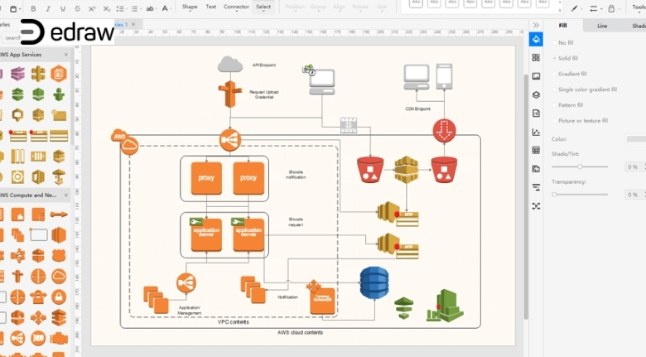Open the table panel icon
This screenshot has height=357, width=646.
(x=536, y=150)
